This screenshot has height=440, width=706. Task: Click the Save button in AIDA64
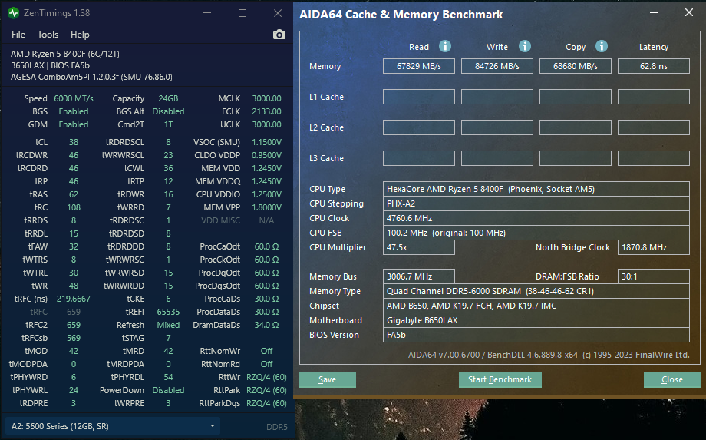(328, 379)
